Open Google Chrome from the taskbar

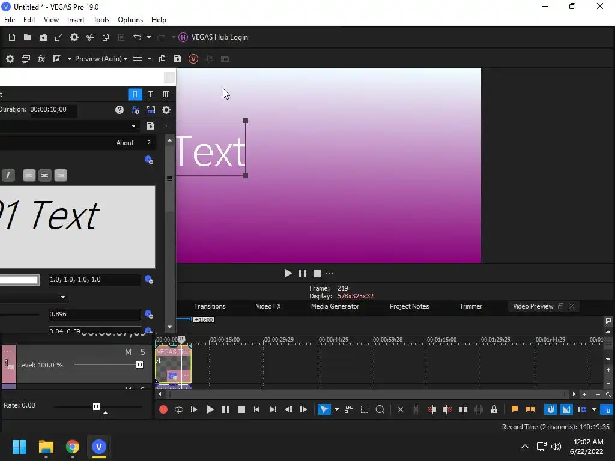[x=73, y=447]
